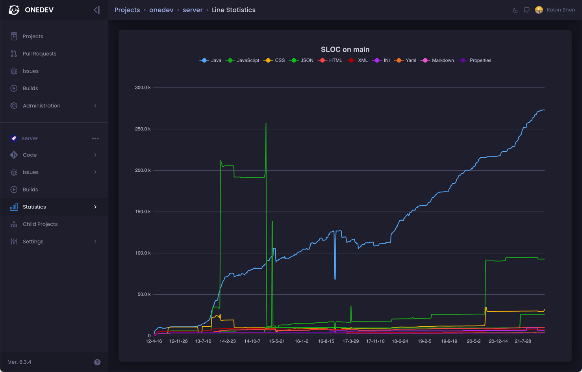The width and height of the screenshot is (582, 372).
Task: Go to Projects breadcrumb link
Action: tap(127, 10)
